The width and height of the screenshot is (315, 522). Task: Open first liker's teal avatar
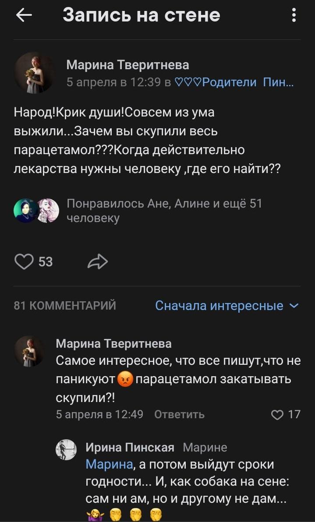coord(25,210)
